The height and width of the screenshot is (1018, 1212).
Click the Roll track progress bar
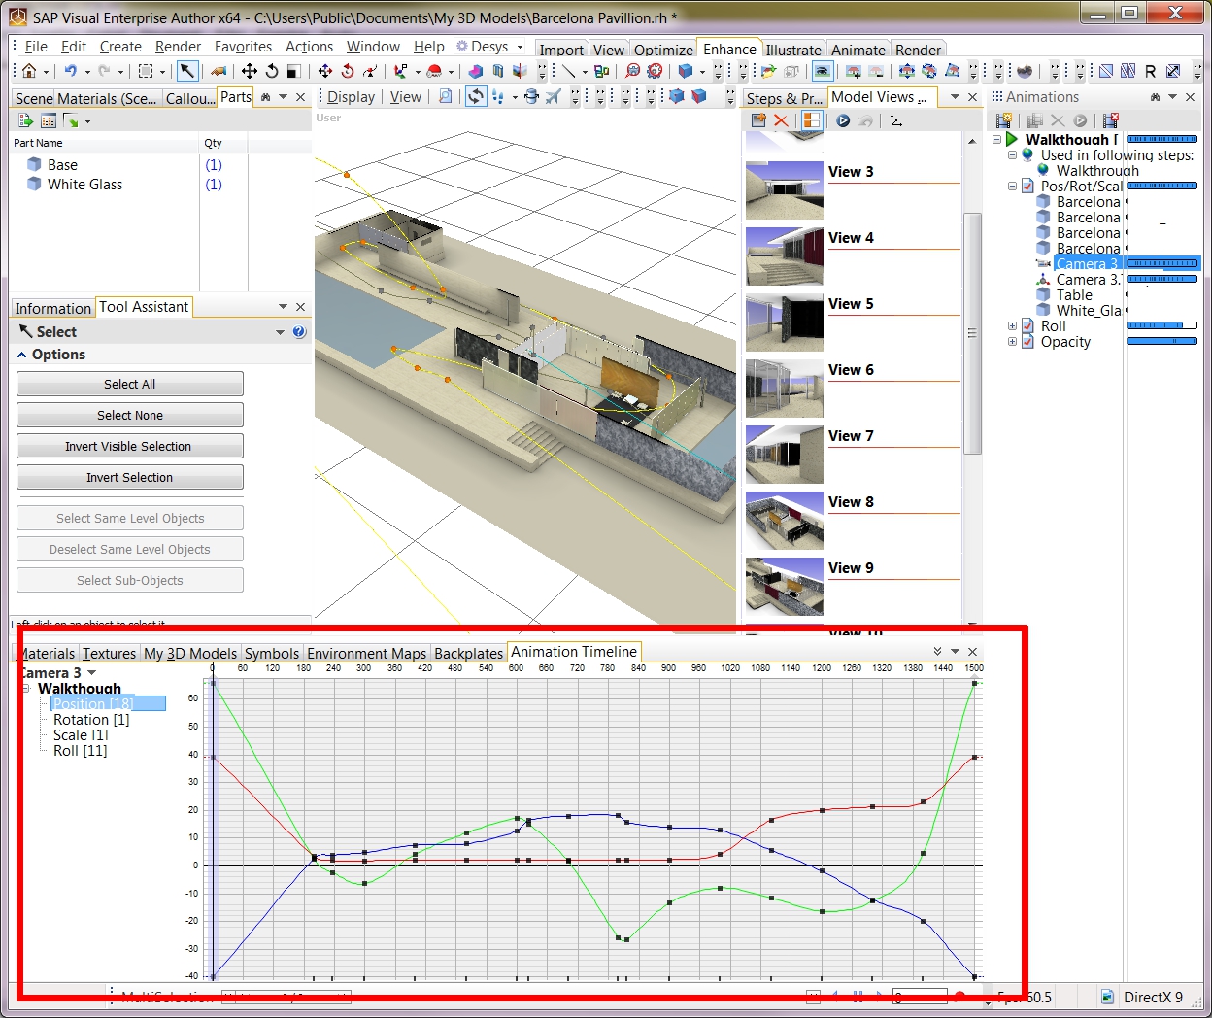coord(1161,326)
